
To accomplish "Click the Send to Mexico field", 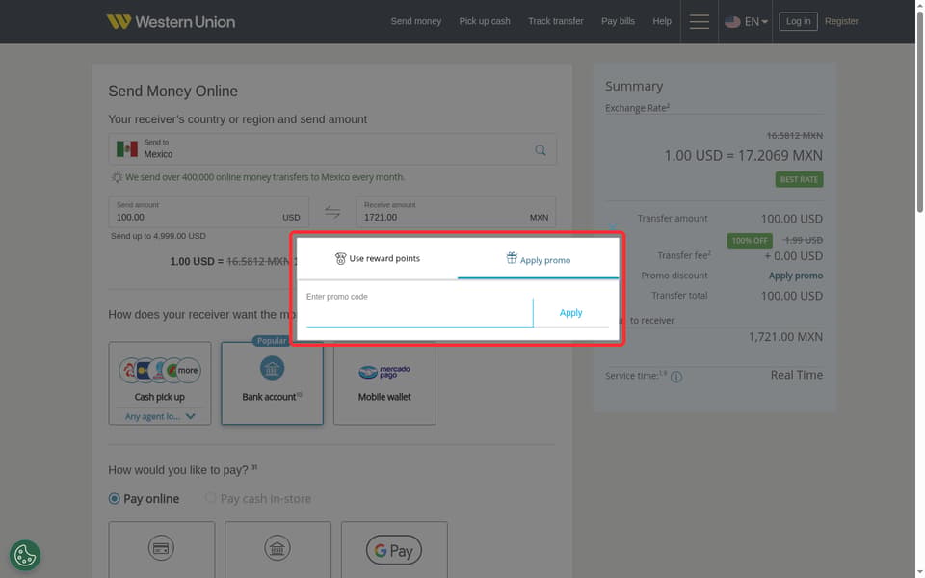I will pyautogui.click(x=332, y=148).
